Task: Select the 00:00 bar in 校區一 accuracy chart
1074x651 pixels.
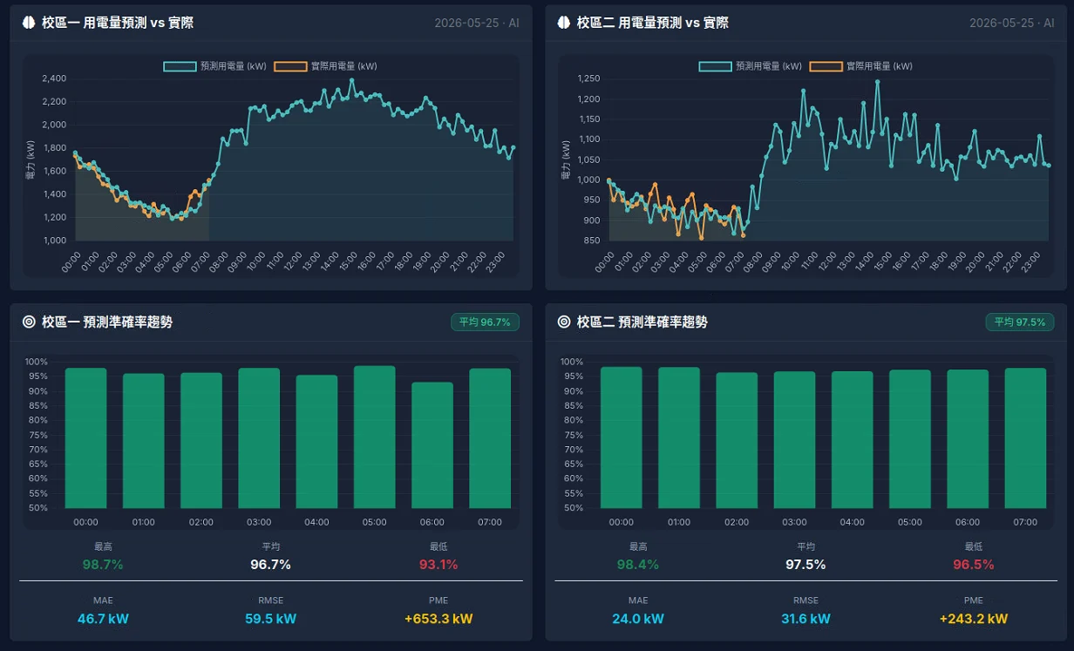Action: click(86, 438)
